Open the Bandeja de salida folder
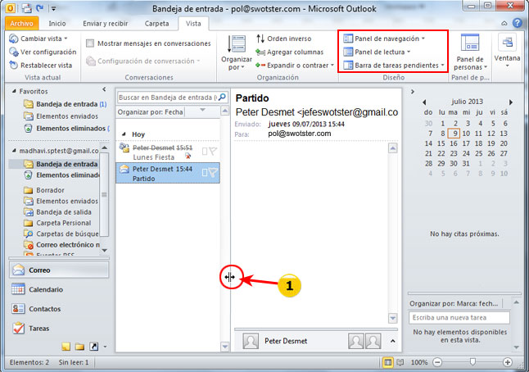The image size is (529, 372). click(57, 212)
